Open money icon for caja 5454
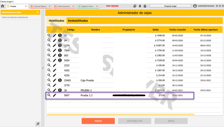 pos(60,60)
